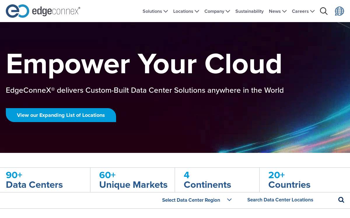Open the Company menu item

click(x=214, y=11)
